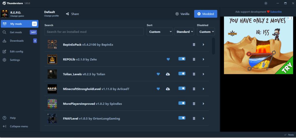The width and height of the screenshot is (296, 138).
Task: Click the Subscribe link above the ad
Action: [x=276, y=12]
